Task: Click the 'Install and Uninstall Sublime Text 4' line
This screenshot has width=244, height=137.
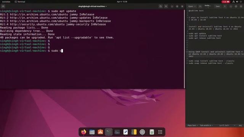Action: (215, 28)
